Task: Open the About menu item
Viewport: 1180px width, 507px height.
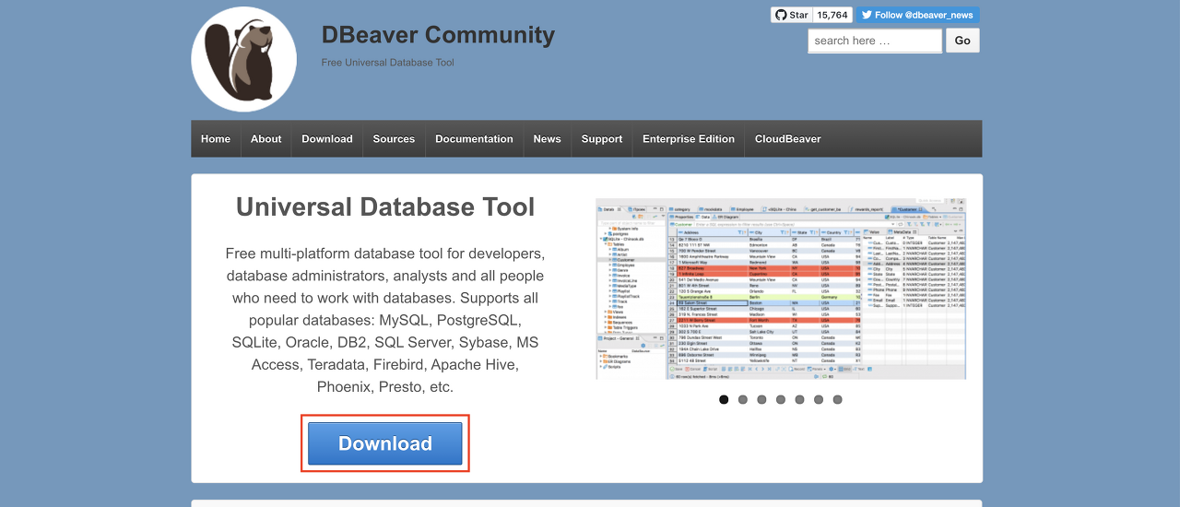Action: point(266,139)
